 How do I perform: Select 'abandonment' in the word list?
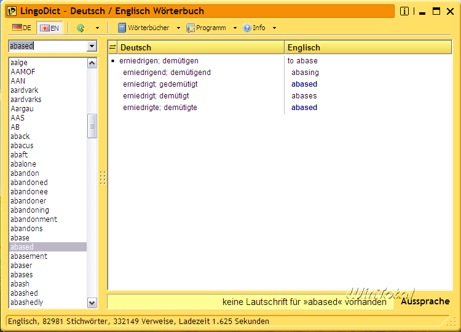point(34,219)
